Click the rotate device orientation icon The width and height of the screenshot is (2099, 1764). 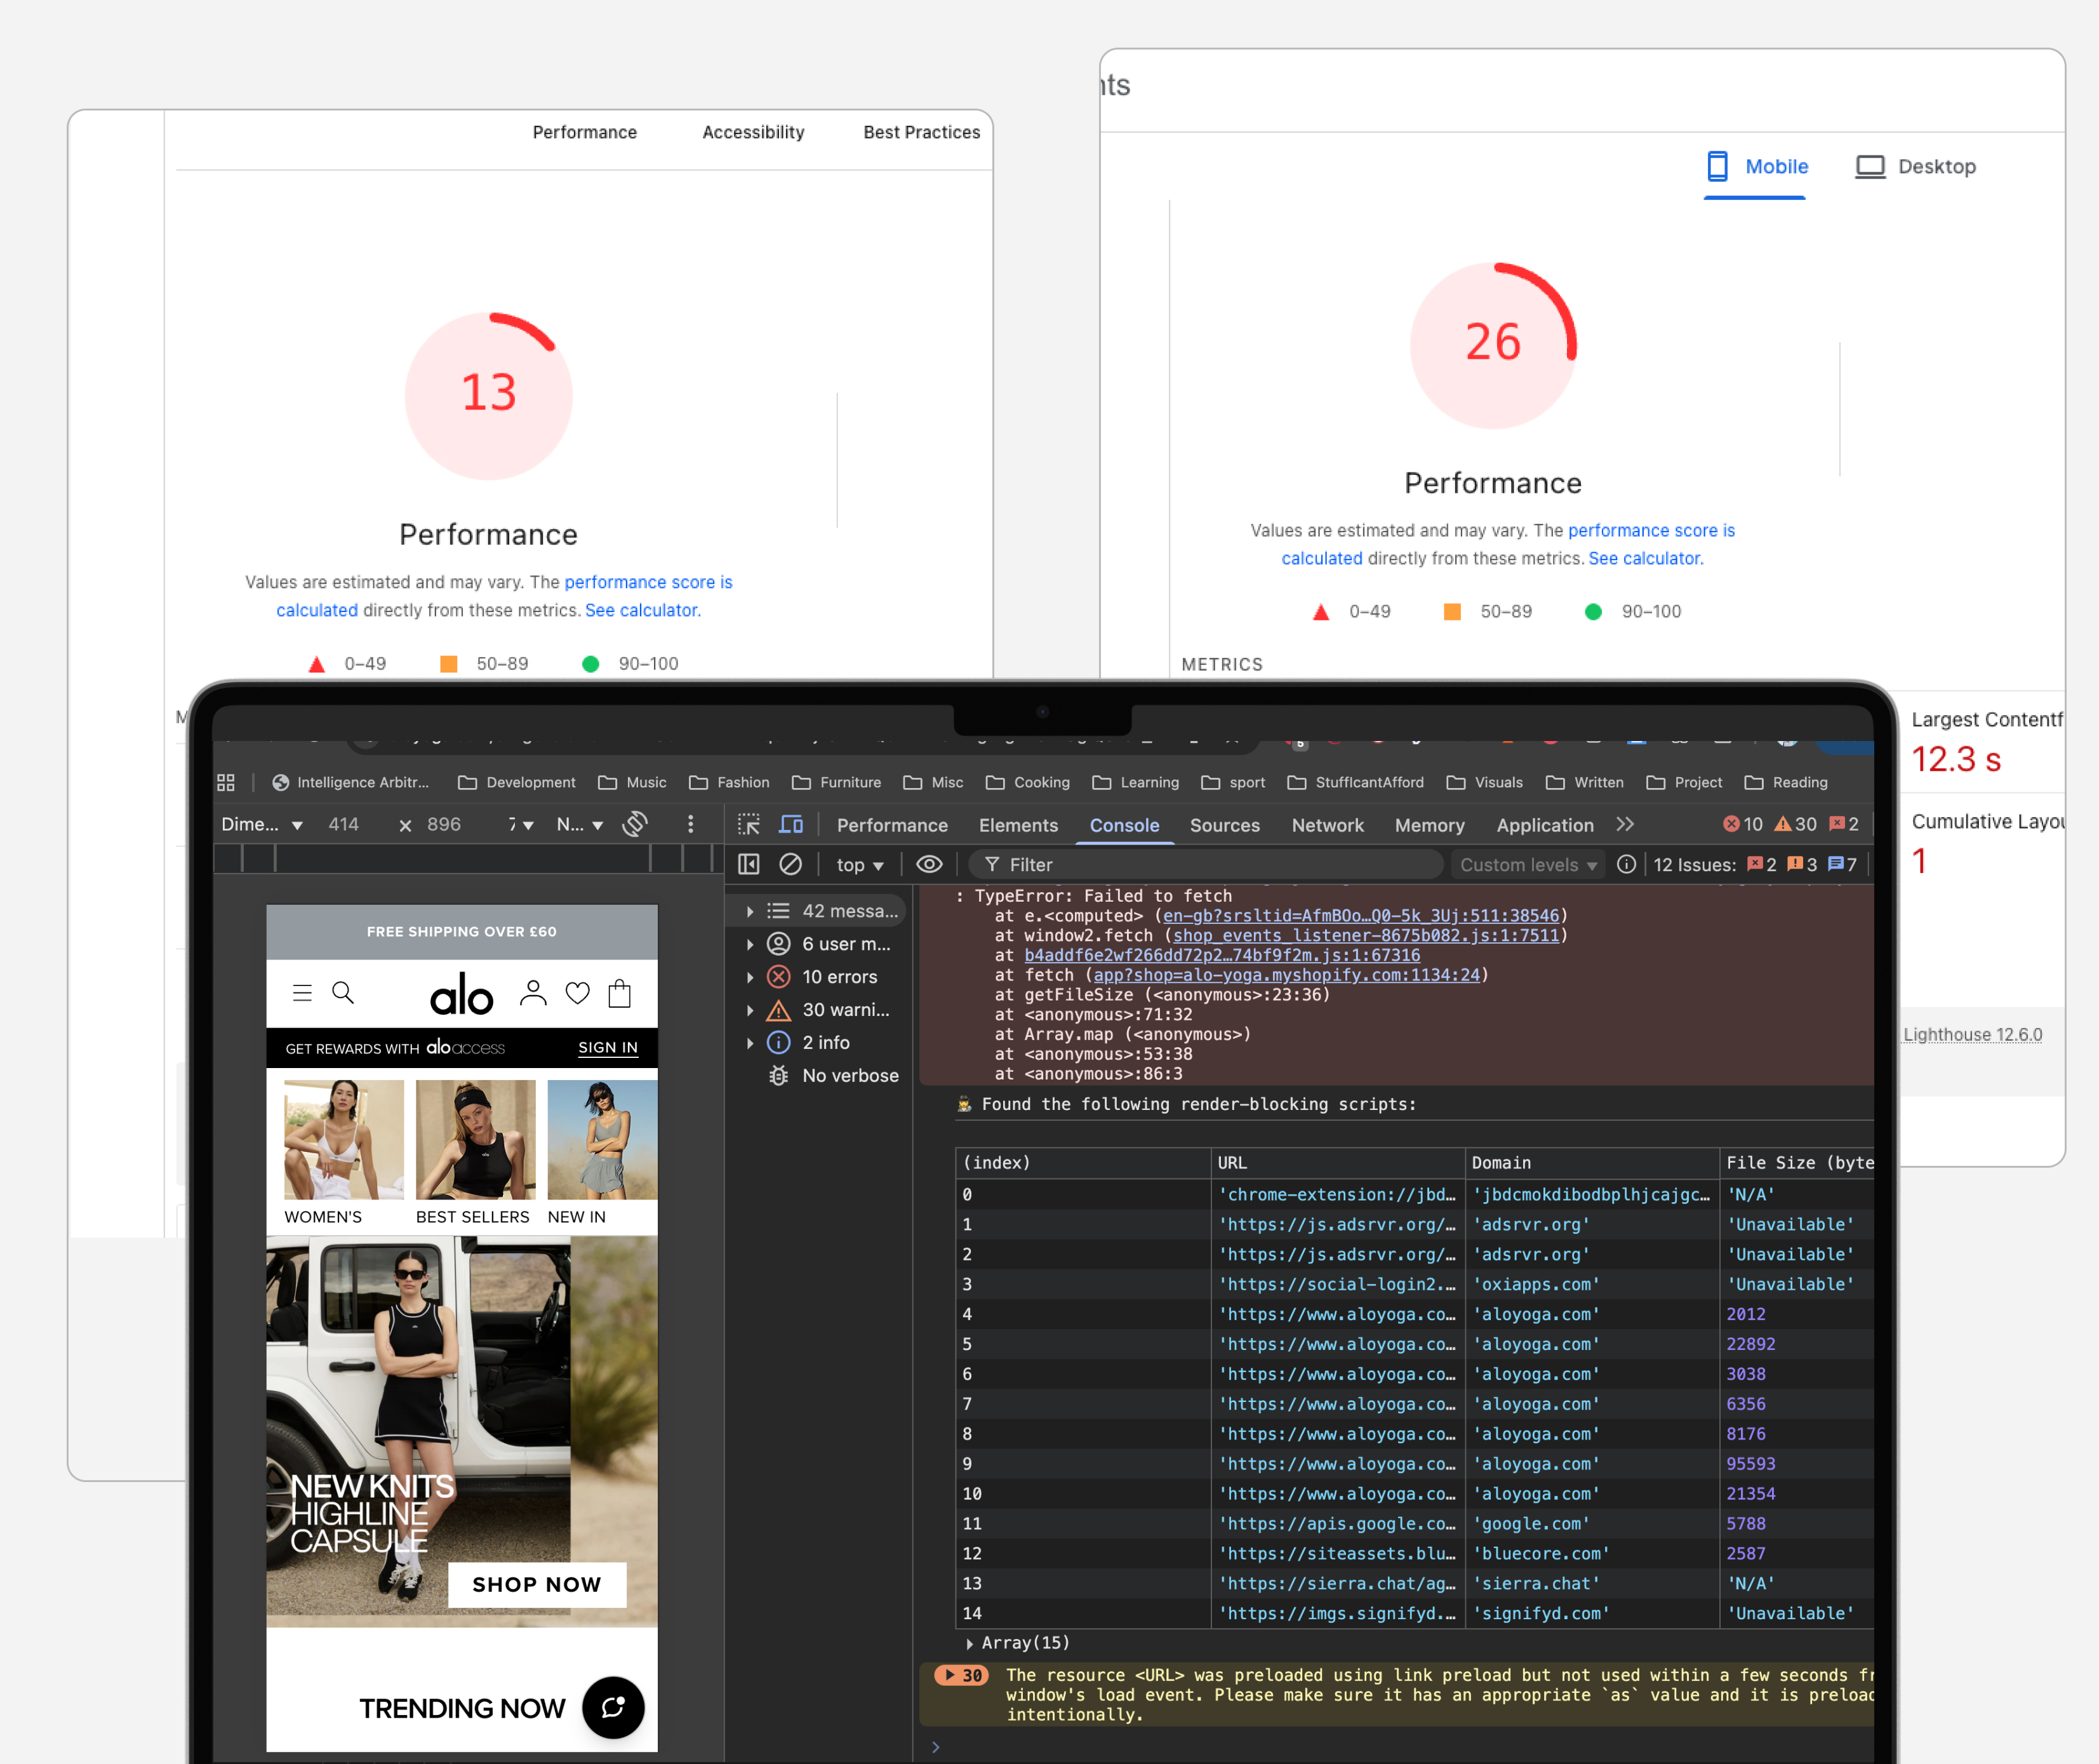tap(635, 824)
